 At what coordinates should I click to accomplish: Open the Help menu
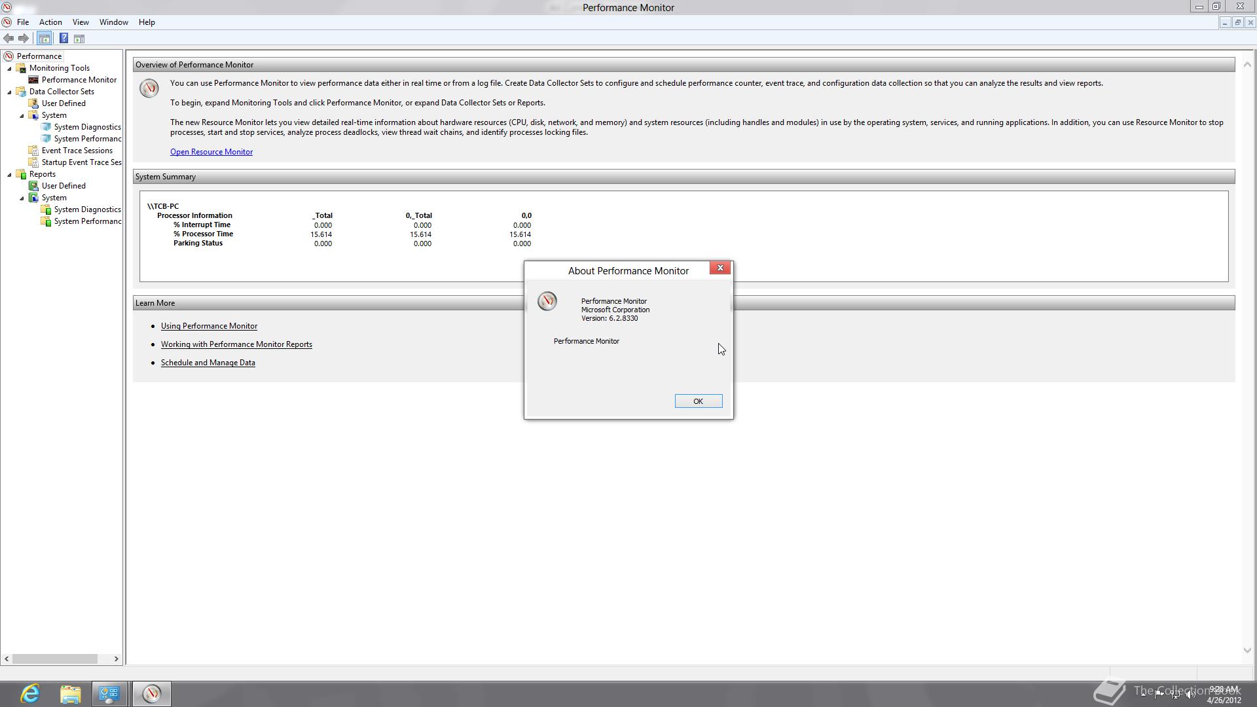147,22
